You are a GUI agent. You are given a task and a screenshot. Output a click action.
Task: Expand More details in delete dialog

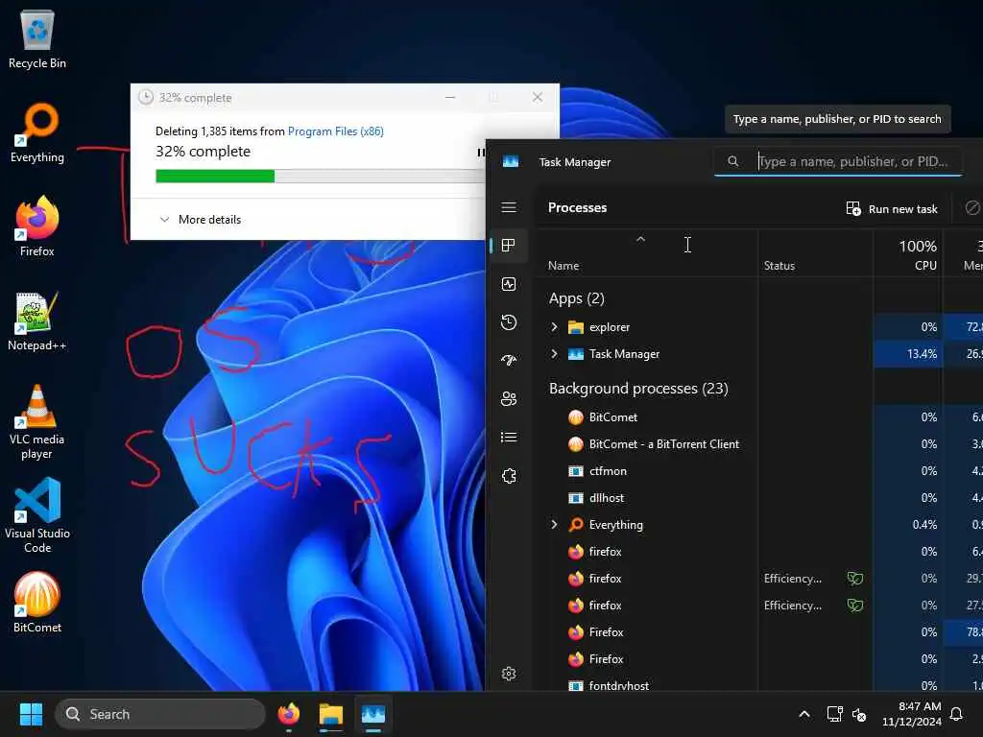click(201, 220)
